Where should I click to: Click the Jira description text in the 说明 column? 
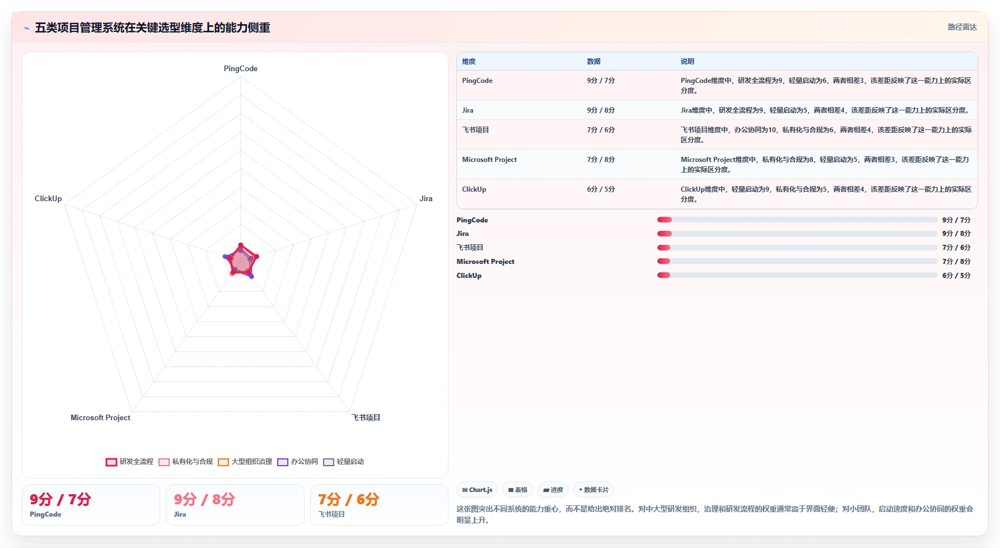tap(826, 110)
